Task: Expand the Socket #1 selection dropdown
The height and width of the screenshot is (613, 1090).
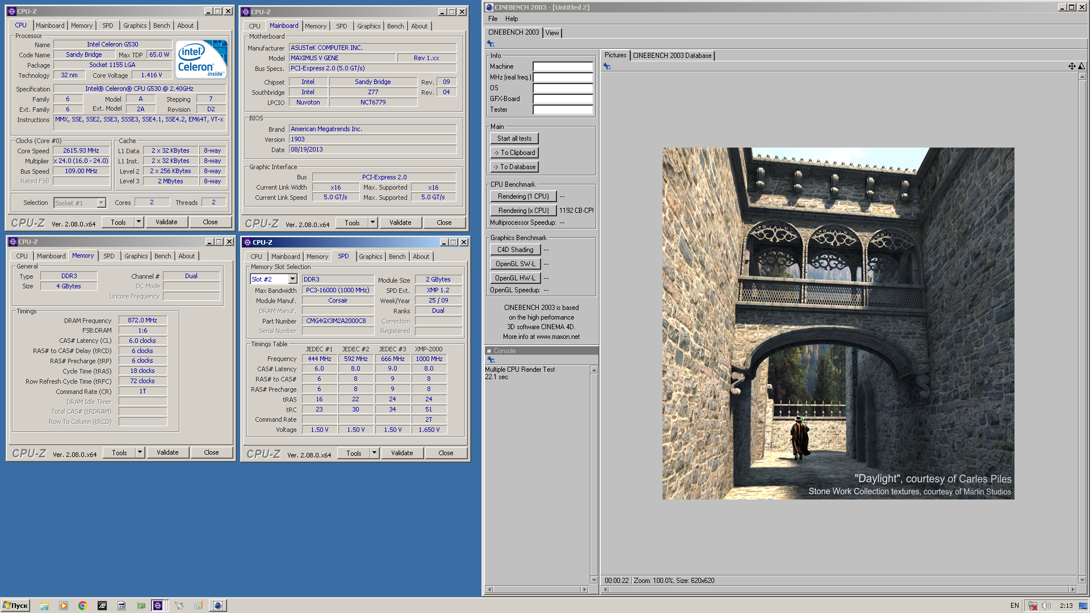Action: [x=101, y=203]
